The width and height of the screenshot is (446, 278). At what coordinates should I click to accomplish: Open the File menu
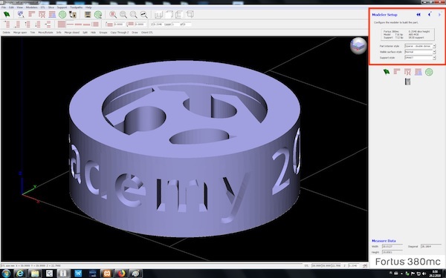click(x=4, y=7)
